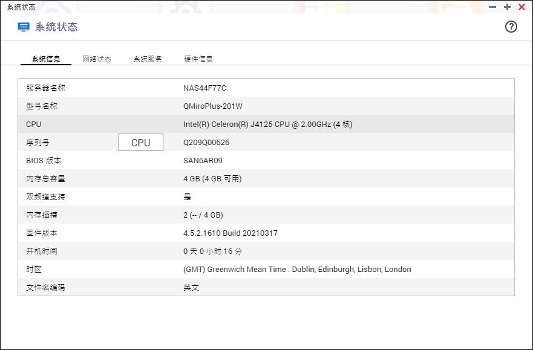Click the model name QMiroPlus-201W
This screenshot has height=350, width=533.
(x=213, y=106)
